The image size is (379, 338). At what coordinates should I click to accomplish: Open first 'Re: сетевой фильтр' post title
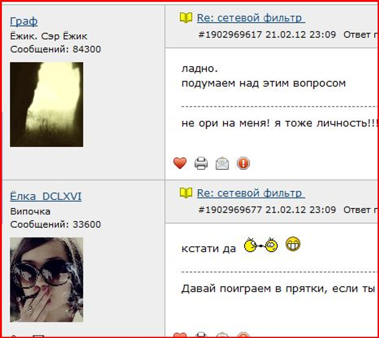click(251, 18)
